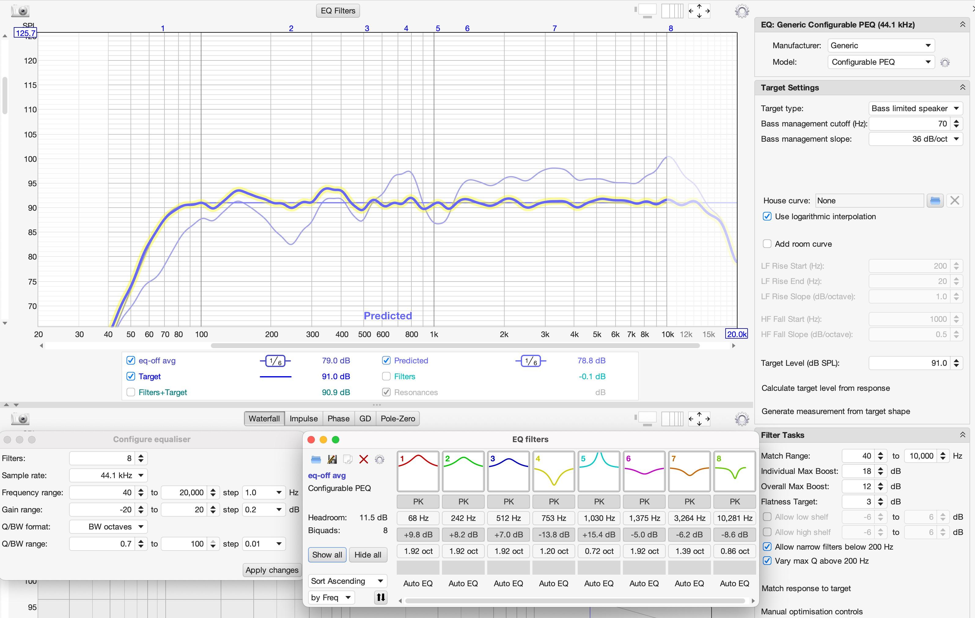
Task: Open graph limits with the four-arrow icon on the top graph
Action: (x=699, y=11)
